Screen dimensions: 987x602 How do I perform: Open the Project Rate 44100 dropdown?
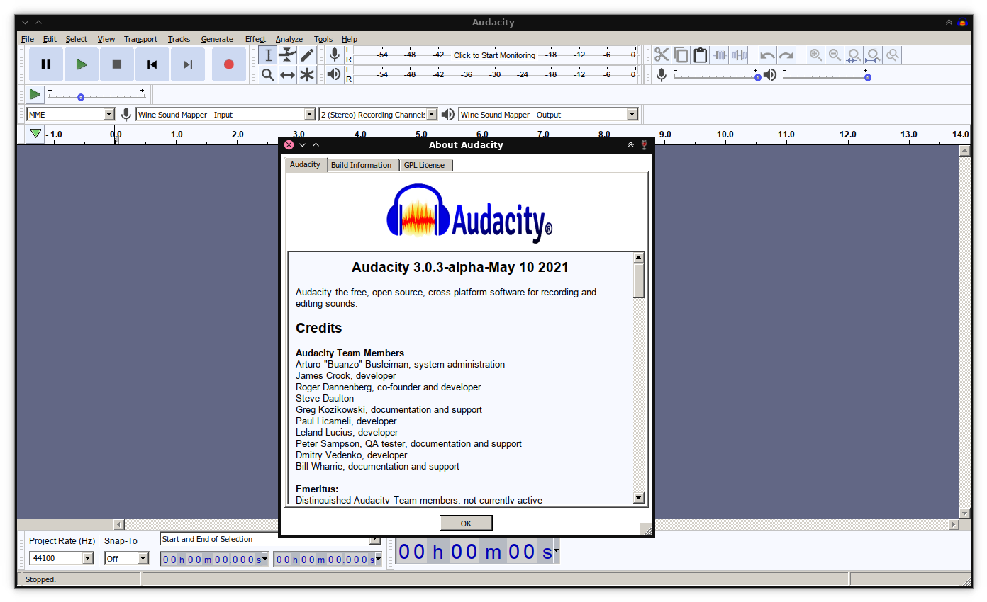(x=88, y=558)
